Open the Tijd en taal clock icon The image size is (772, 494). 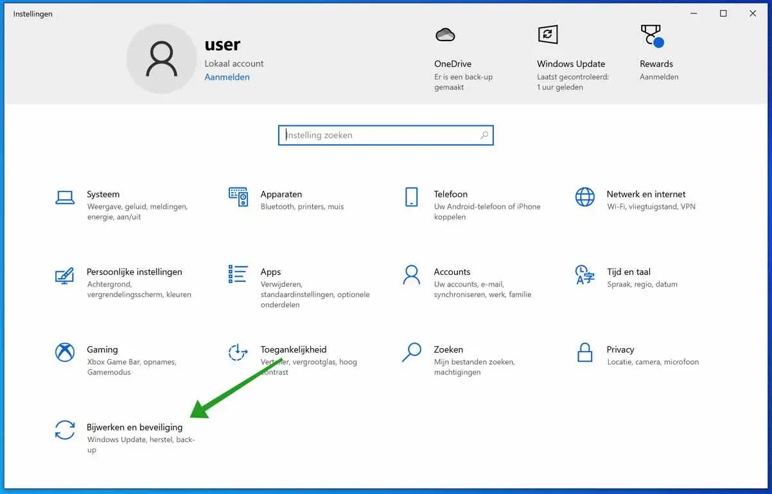[585, 274]
